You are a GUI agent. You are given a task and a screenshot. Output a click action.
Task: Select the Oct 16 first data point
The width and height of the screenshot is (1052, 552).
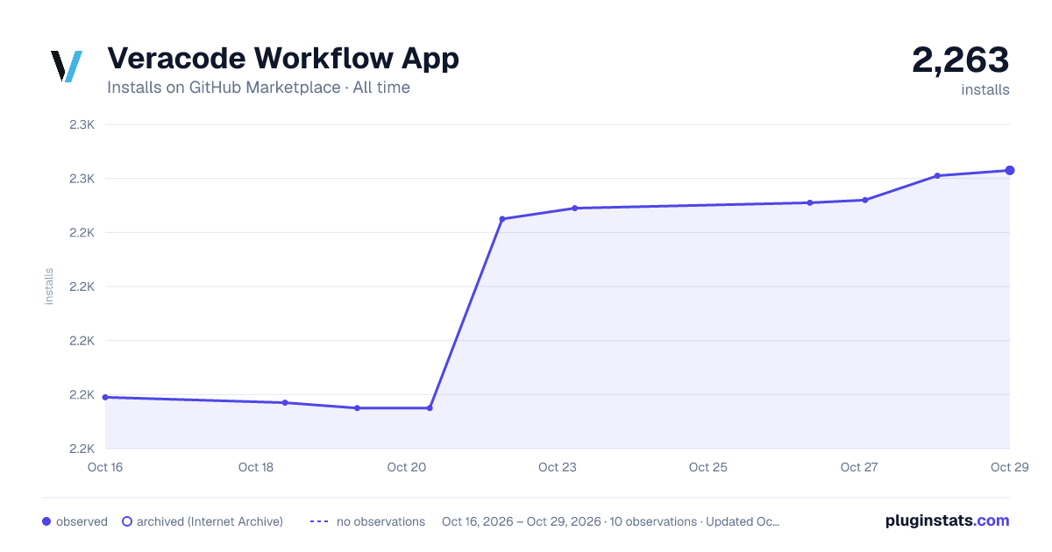pos(105,397)
